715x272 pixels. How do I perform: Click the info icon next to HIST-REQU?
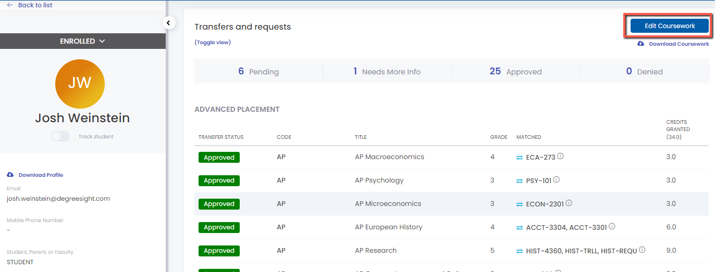642,250
